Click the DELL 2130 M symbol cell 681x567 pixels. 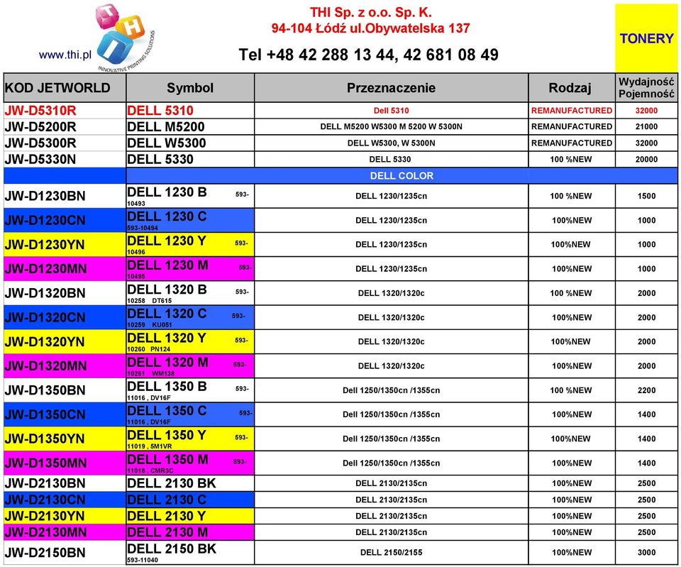pyautogui.click(x=190, y=532)
